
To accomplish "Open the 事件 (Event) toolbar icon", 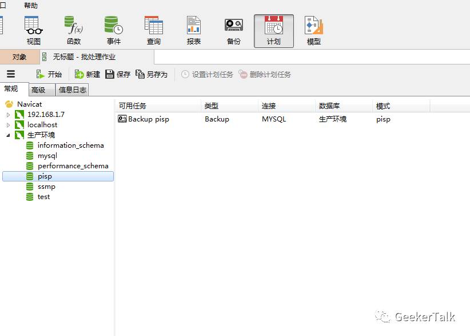I will click(x=114, y=30).
